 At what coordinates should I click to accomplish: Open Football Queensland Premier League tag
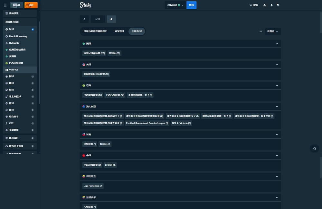[x=147, y=123]
